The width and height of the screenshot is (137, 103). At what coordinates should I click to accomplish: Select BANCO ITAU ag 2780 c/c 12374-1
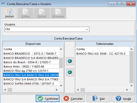(x=31, y=71)
